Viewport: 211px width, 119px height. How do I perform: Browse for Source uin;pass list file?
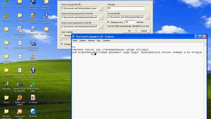click(101, 9)
